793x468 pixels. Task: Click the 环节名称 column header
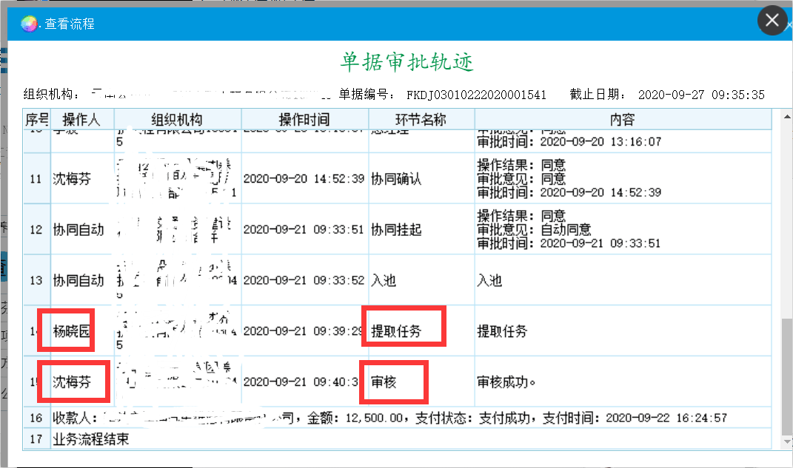pyautogui.click(x=421, y=120)
